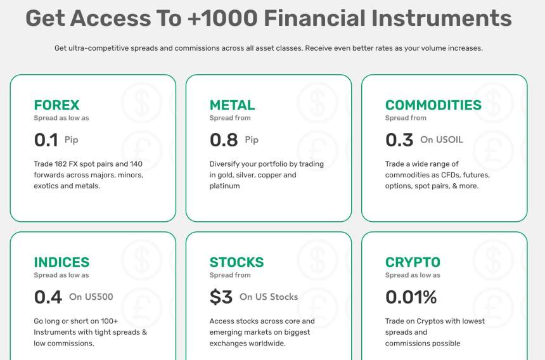Click the pound coin watermark in COMMODITIES card

click(x=492, y=150)
